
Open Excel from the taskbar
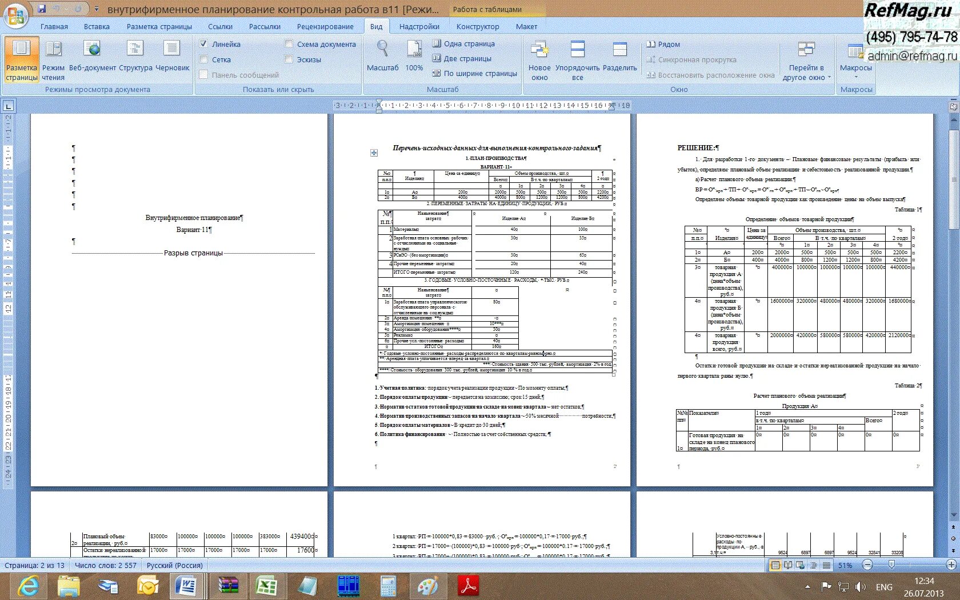pyautogui.click(x=266, y=586)
